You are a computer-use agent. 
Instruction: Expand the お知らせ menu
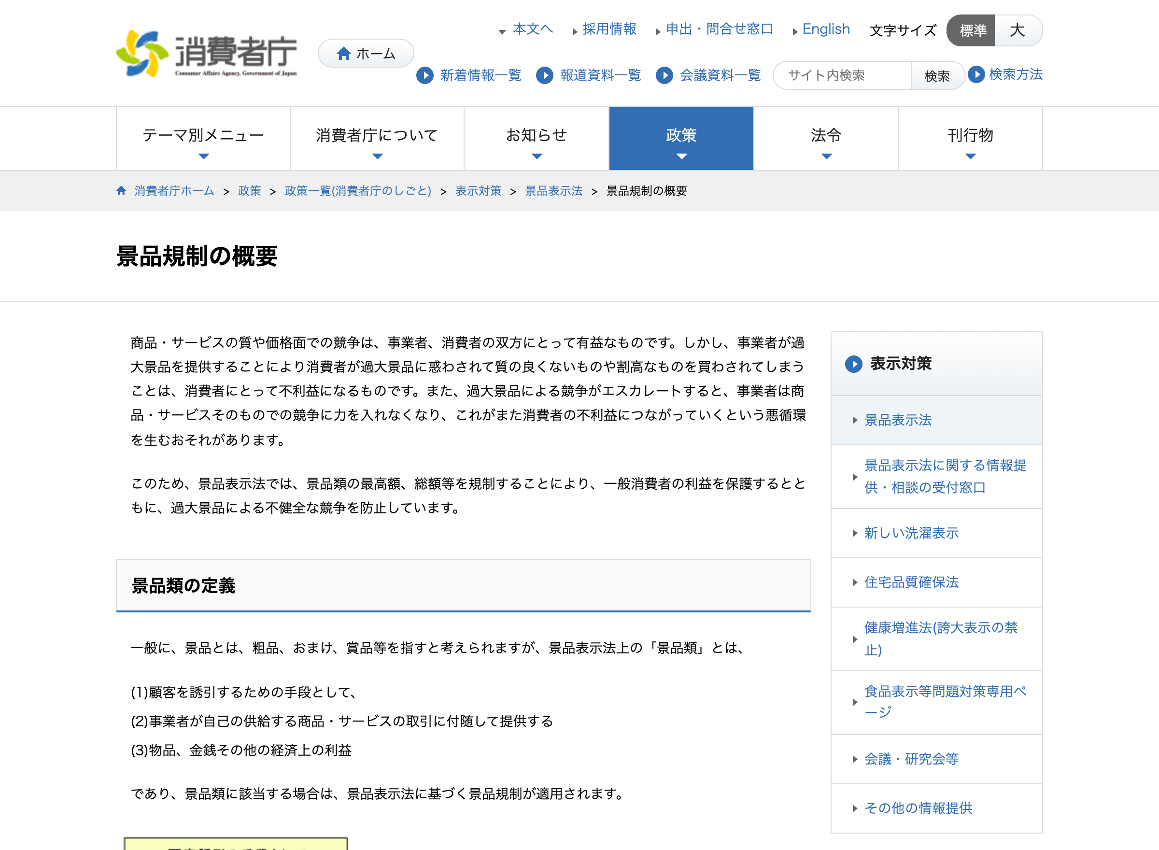click(x=537, y=139)
